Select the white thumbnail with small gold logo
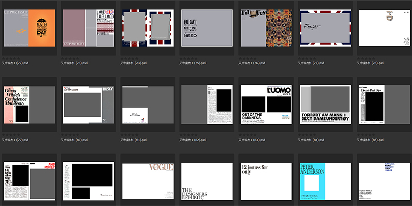 [385, 28]
